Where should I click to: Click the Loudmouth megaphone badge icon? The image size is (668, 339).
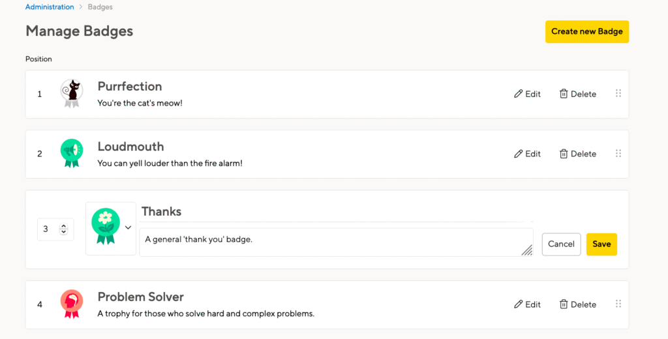coord(72,153)
